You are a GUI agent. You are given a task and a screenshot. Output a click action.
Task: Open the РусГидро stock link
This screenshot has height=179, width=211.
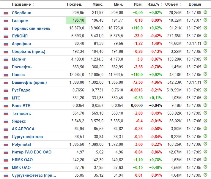coord(21,90)
